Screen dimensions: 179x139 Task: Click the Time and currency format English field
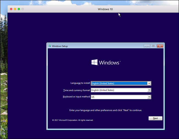click(x=119, y=90)
